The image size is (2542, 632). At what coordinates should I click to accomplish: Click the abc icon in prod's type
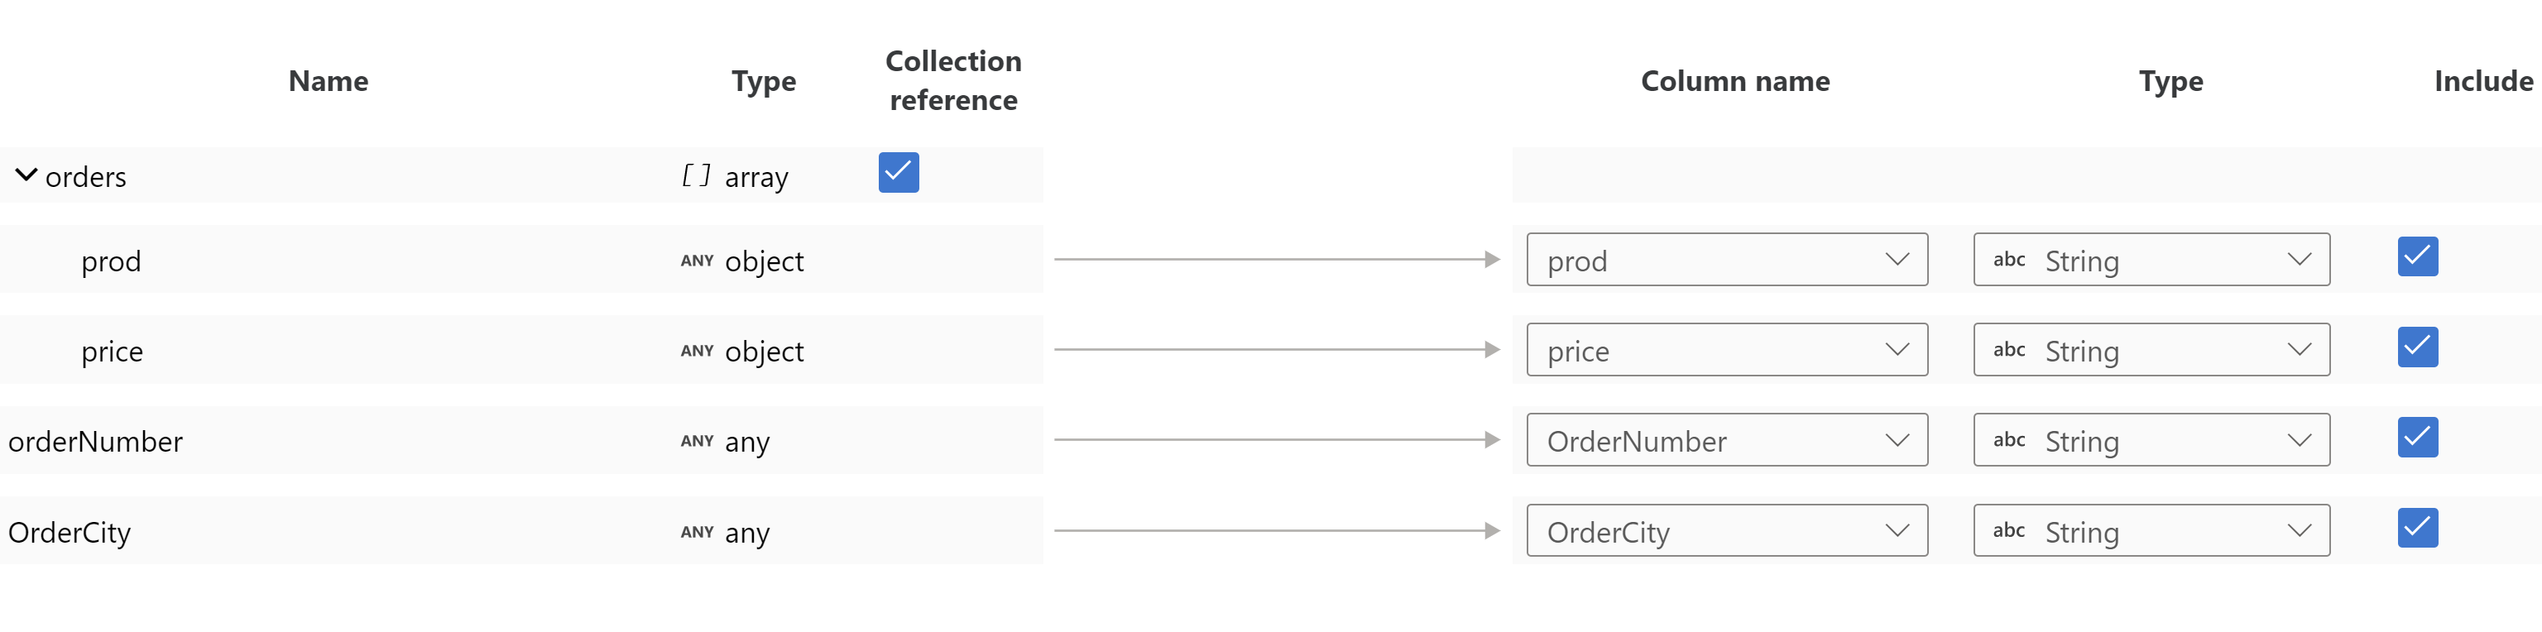click(2008, 261)
